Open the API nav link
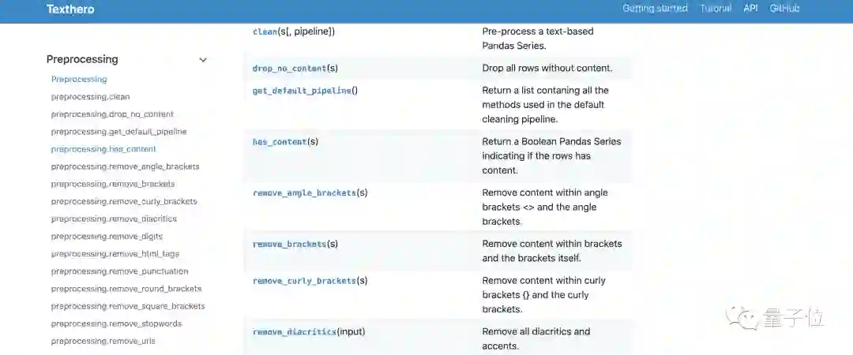Image resolution: width=853 pixels, height=355 pixels. tap(750, 9)
